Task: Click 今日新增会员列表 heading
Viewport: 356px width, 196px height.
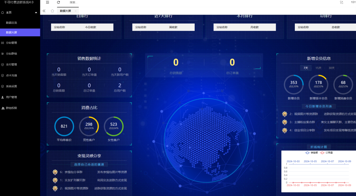Action: [x=318, y=106]
